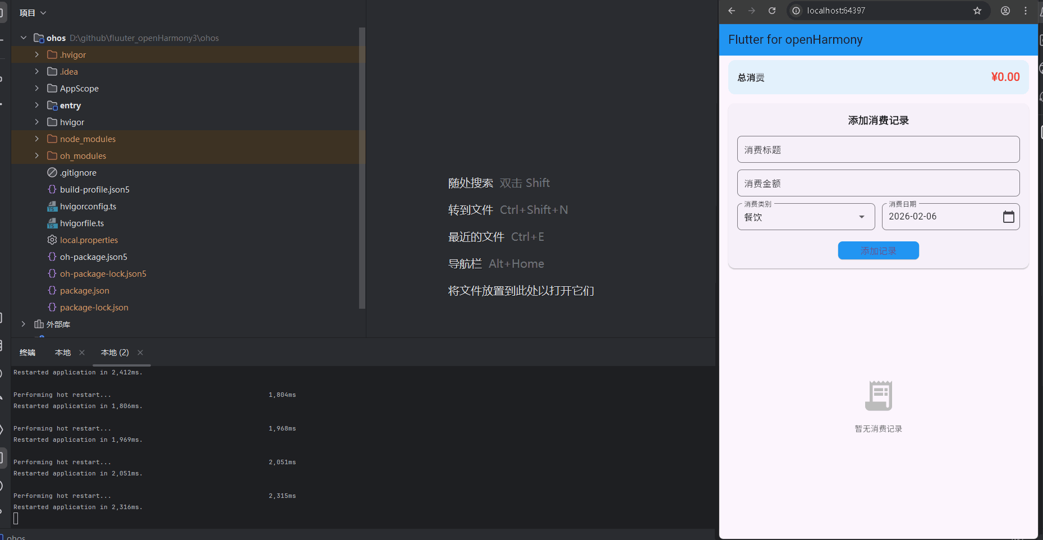Click the TS icon next to hvigorfile.ts

52,223
